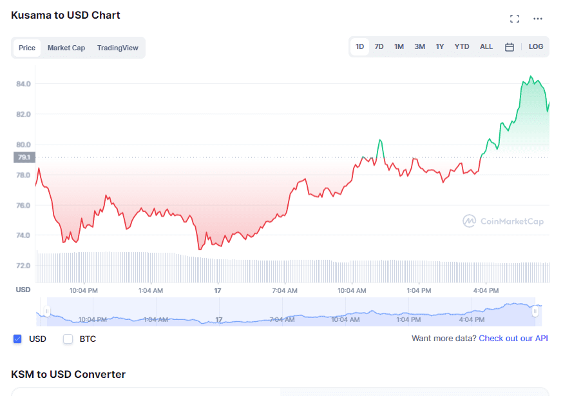Toggle the USD currency checkbox

point(17,339)
